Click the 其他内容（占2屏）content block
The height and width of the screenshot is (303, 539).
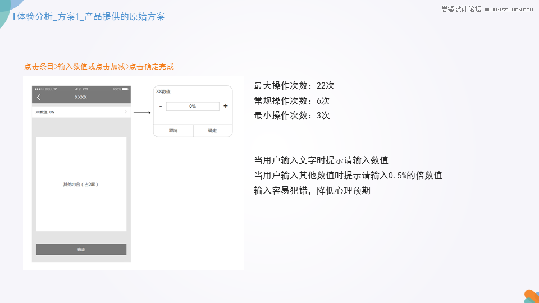81,184
